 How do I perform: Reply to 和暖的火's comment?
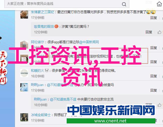click(154, 76)
